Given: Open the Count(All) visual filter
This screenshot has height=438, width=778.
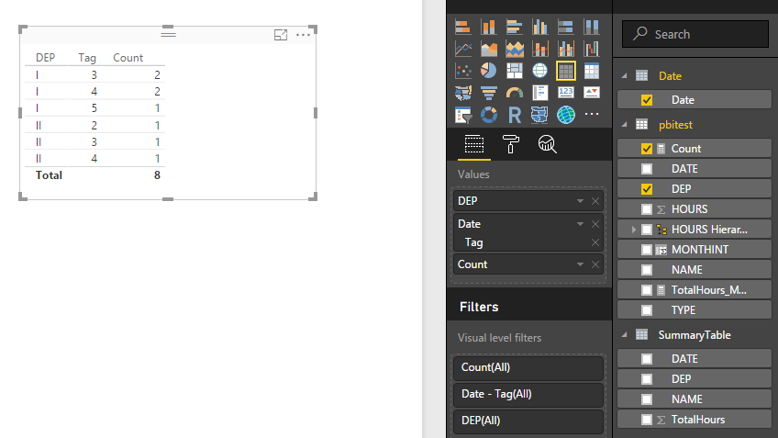Looking at the screenshot, I should click(x=528, y=367).
